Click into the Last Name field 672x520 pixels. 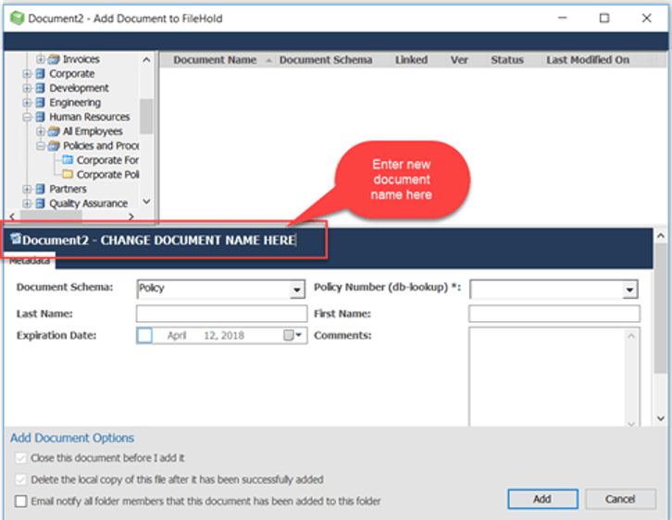(x=220, y=314)
